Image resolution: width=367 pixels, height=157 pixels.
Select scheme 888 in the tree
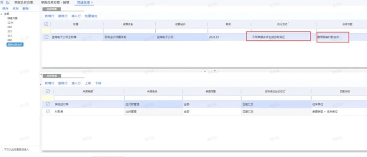[x=10, y=40]
